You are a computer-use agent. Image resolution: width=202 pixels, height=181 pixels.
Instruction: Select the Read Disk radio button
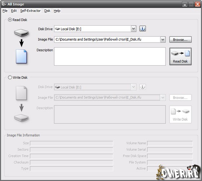[x=10, y=20]
